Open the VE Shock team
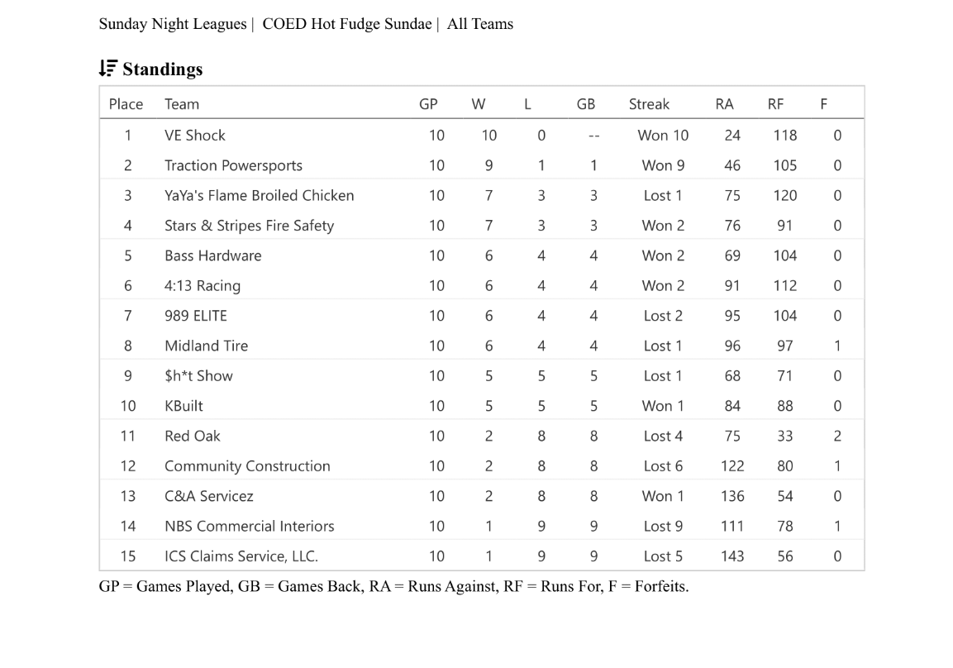The height and width of the screenshot is (668, 953). [x=195, y=136]
